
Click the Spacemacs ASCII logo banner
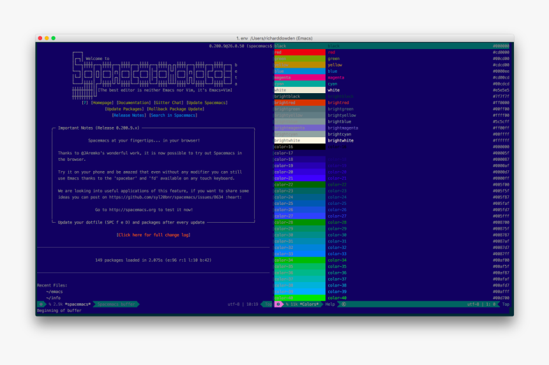(x=152, y=75)
